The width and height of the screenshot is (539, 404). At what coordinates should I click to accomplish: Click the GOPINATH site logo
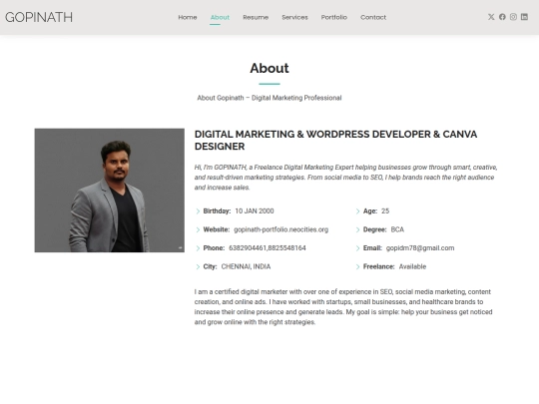(39, 17)
